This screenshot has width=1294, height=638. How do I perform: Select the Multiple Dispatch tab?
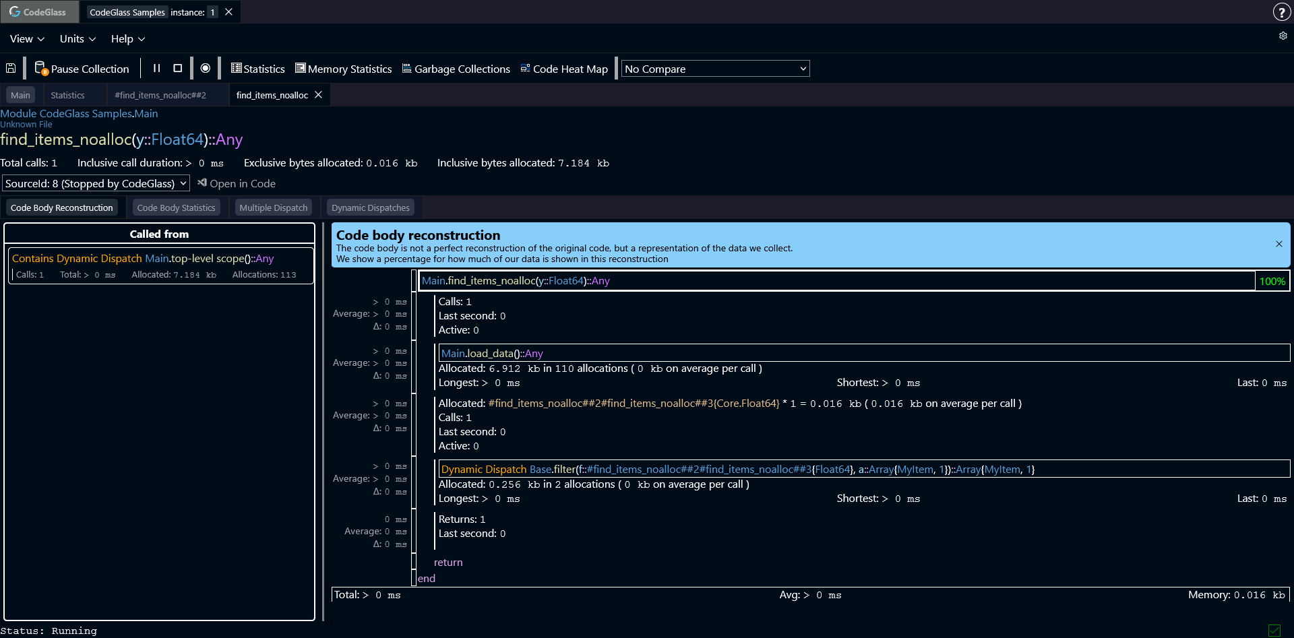tap(273, 207)
